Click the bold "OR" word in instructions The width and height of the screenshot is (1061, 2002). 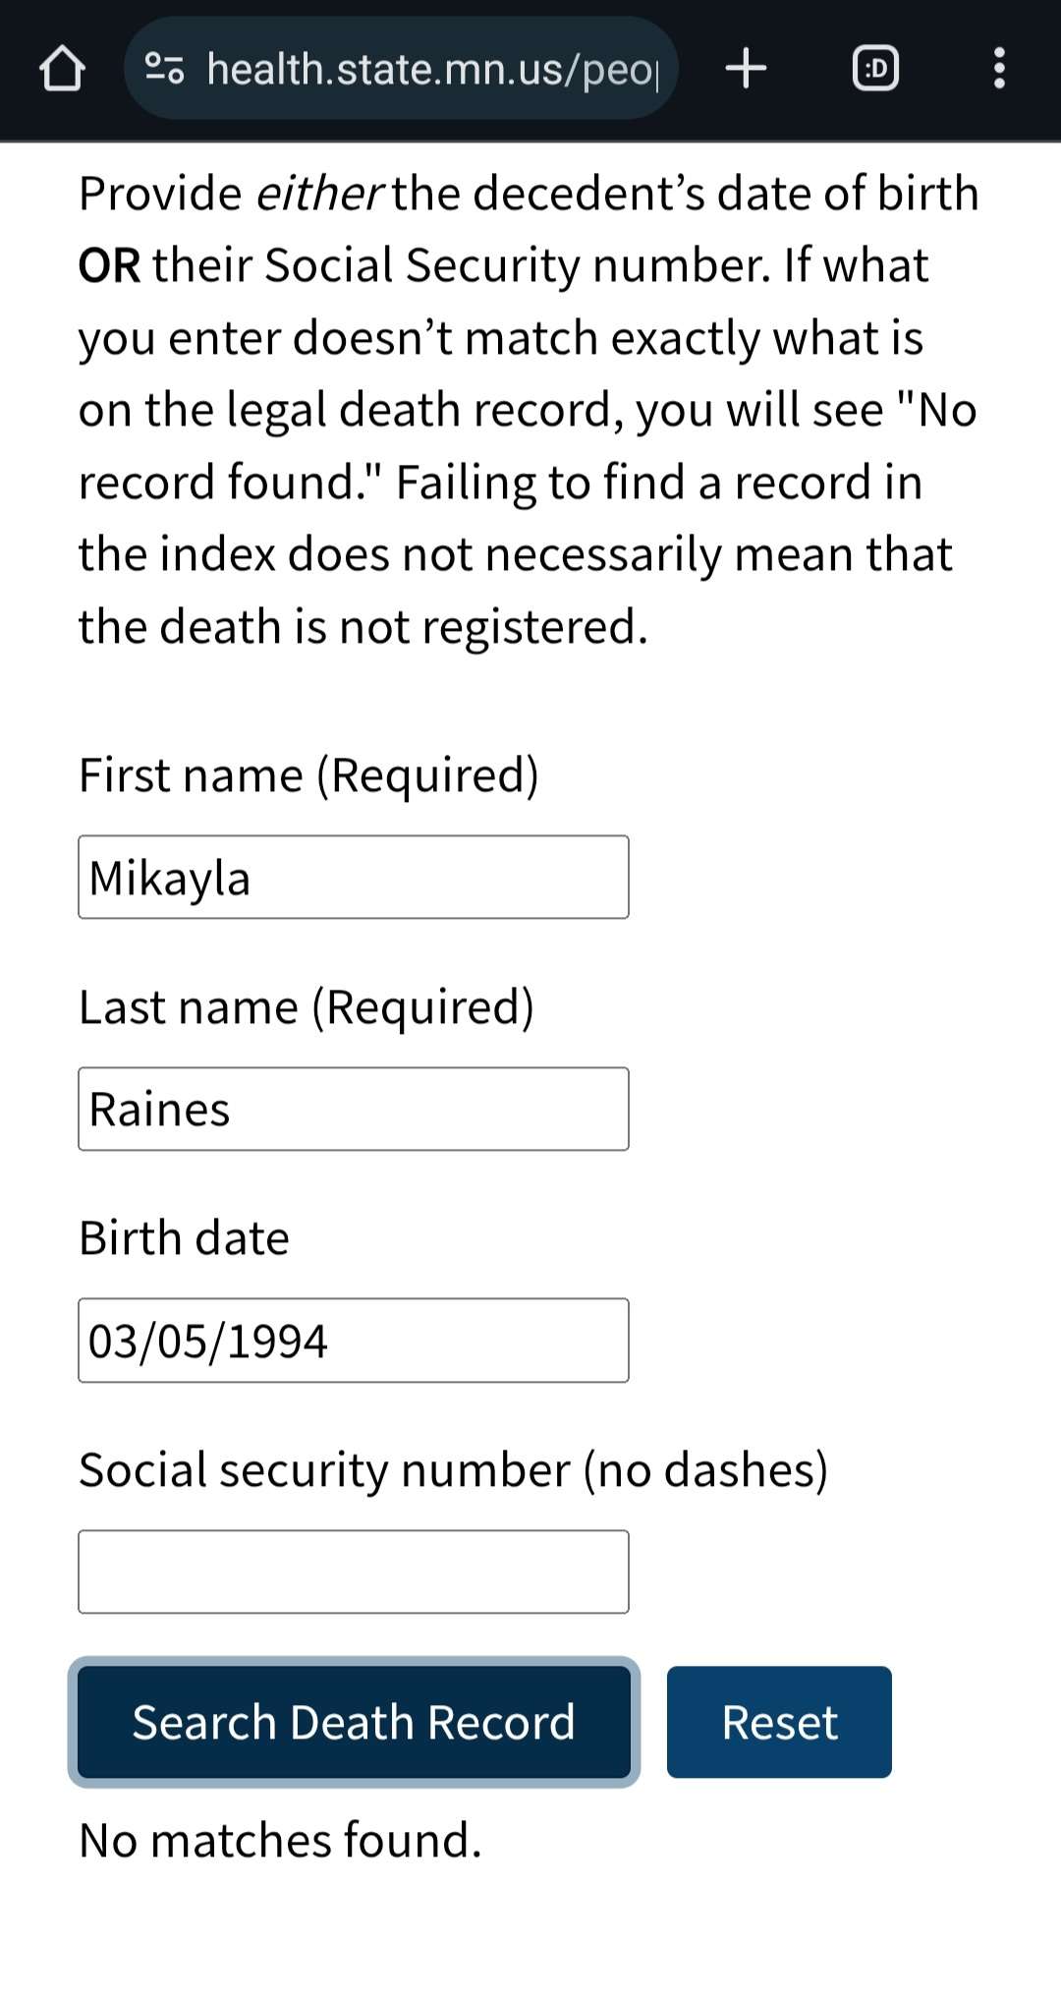[110, 266]
